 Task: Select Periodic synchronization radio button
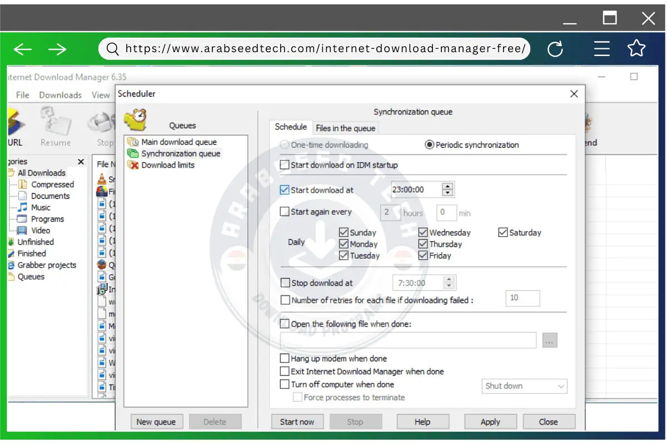coord(429,145)
